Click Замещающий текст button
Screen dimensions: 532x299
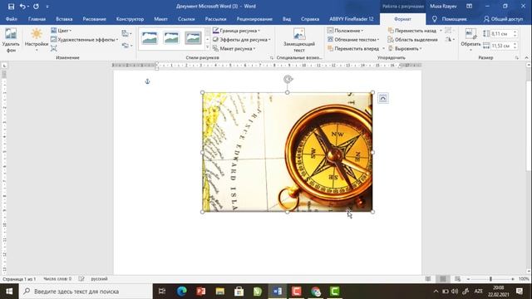point(299,40)
